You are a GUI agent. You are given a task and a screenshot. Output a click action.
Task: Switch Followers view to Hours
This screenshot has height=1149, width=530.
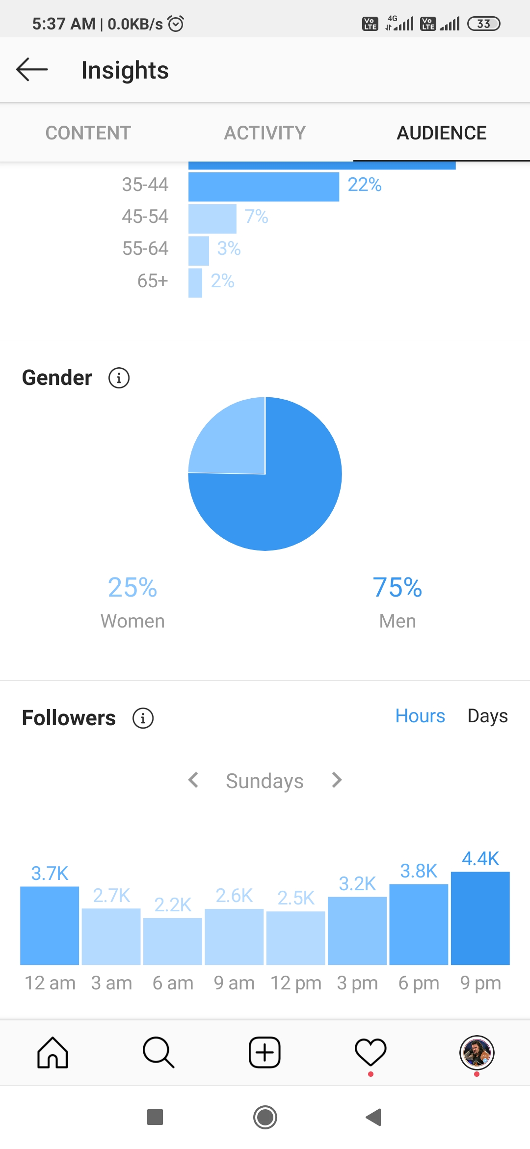pos(420,716)
